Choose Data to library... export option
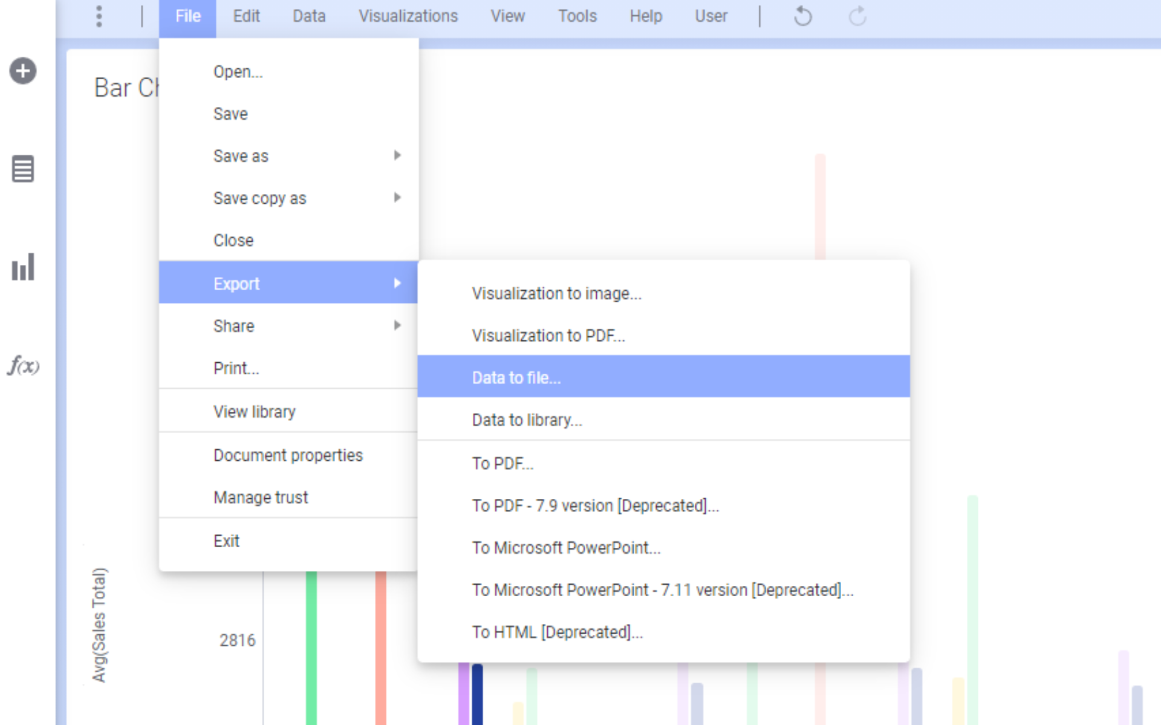 click(663, 419)
